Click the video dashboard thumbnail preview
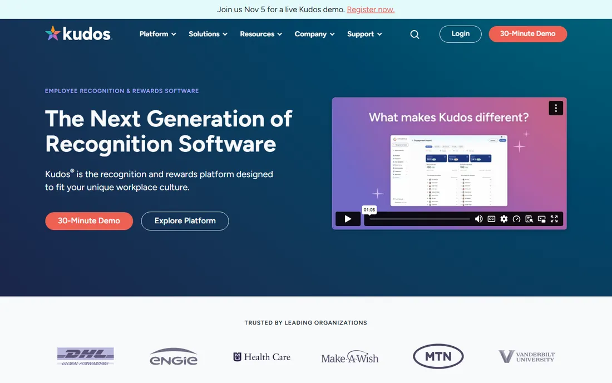Viewport: 612px width, 383px height. pyautogui.click(x=449, y=170)
